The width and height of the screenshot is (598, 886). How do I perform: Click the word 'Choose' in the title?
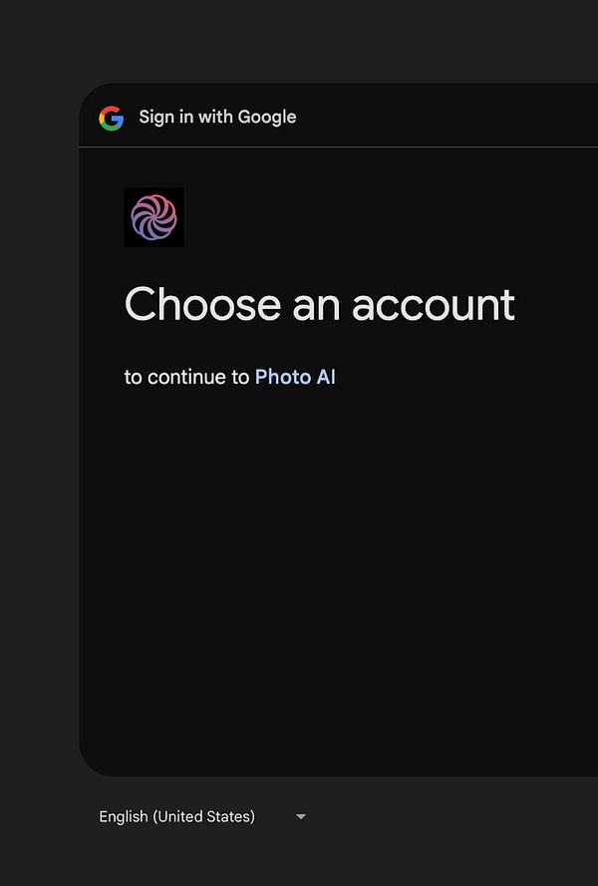click(x=202, y=304)
